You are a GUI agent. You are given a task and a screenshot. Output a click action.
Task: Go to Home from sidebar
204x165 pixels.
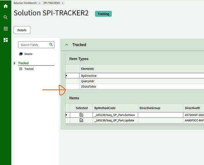click(x=6, y=6)
